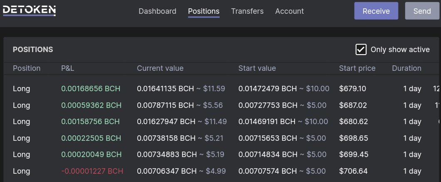Sort by Current value column header
This screenshot has height=182, width=441.
pos(160,68)
